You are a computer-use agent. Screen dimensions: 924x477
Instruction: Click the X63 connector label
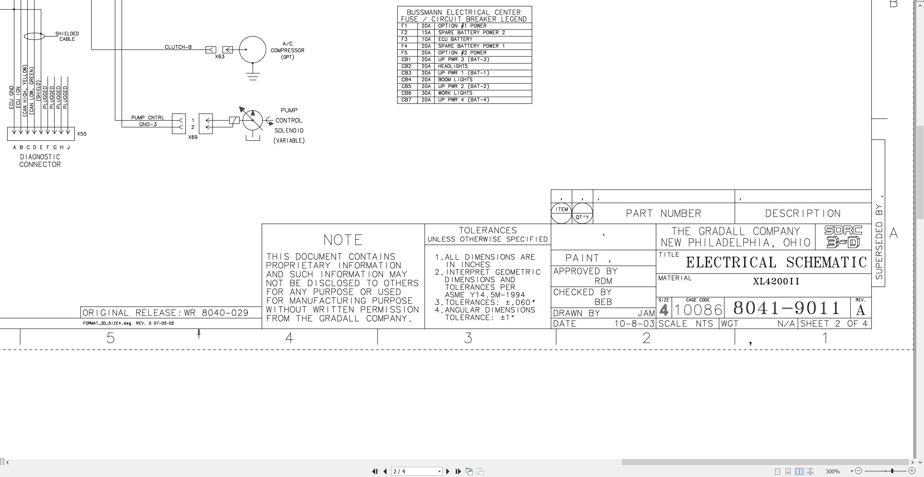(220, 57)
